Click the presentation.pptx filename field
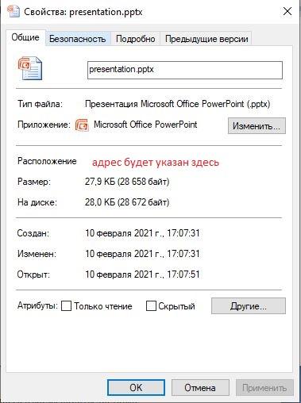Screen dimensions: 301x403 185,70
